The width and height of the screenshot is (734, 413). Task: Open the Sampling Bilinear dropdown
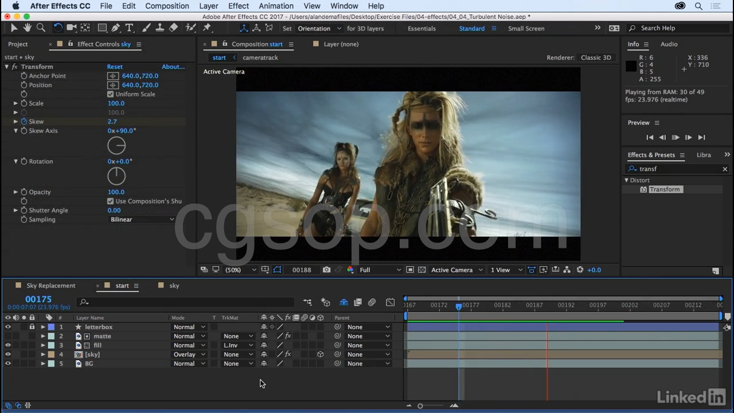(142, 220)
